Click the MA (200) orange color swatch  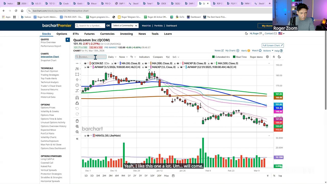tap(151, 63)
